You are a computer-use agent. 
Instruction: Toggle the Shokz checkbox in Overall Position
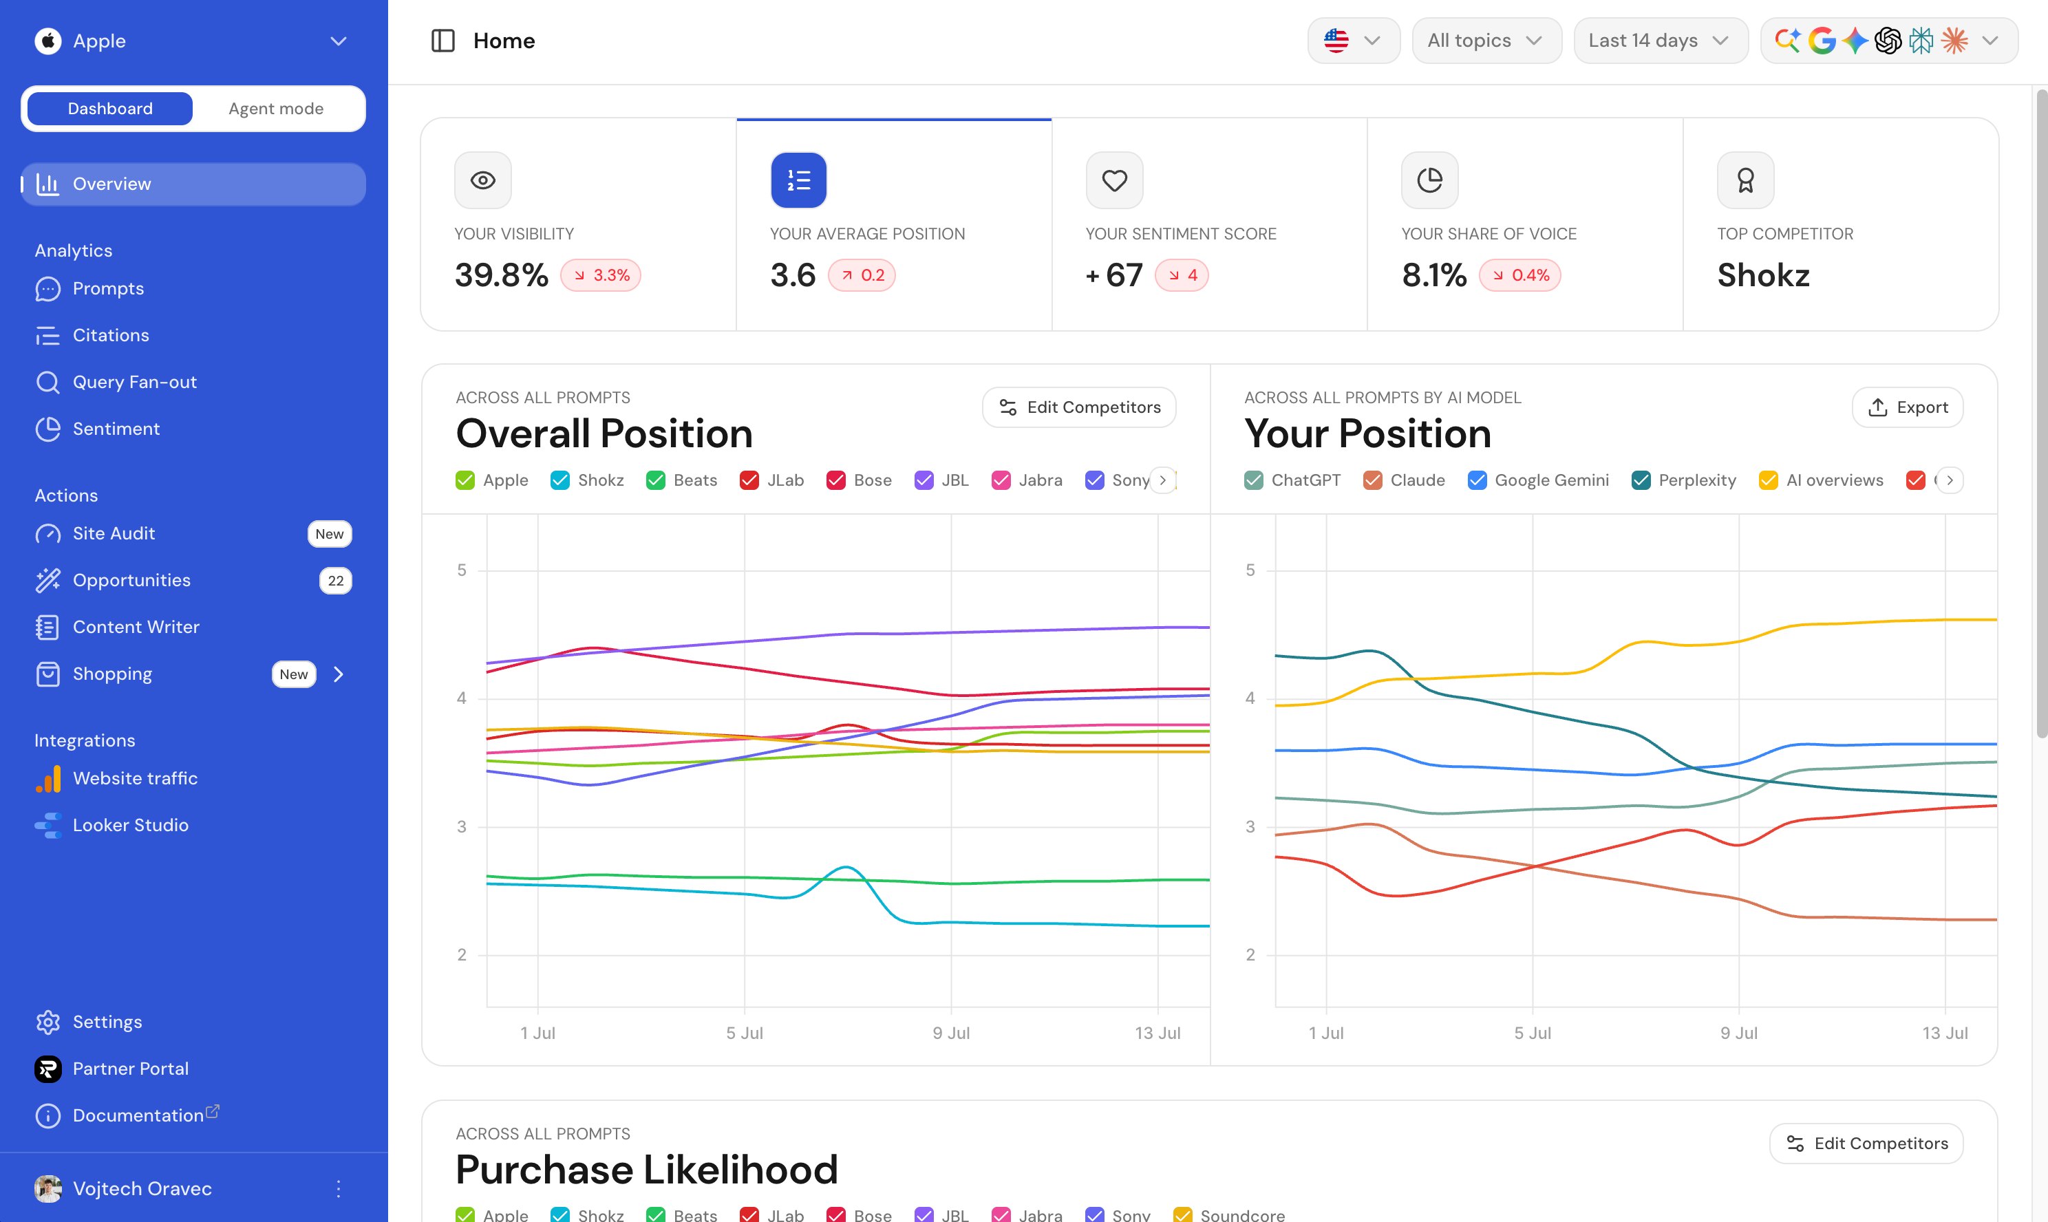(560, 480)
